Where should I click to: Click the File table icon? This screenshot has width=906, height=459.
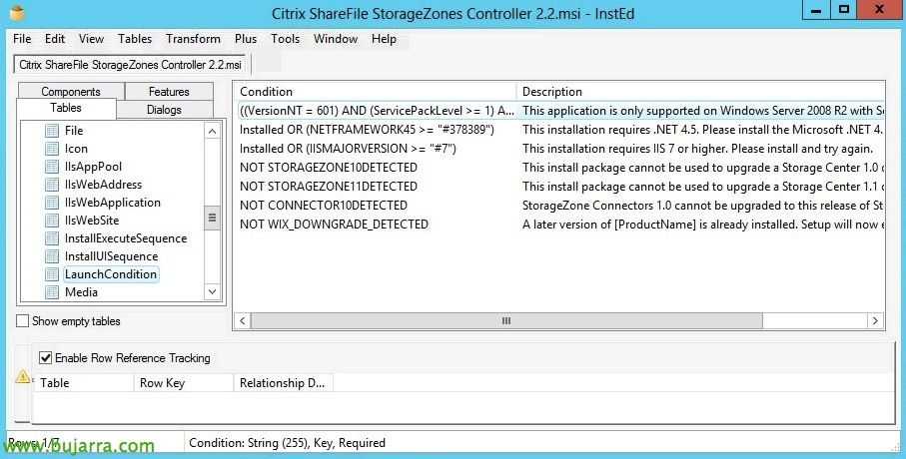click(52, 131)
